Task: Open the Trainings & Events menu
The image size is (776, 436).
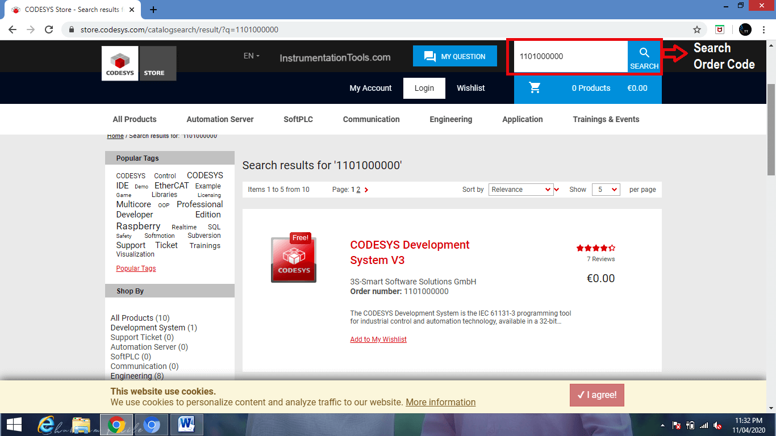Action: coord(606,119)
